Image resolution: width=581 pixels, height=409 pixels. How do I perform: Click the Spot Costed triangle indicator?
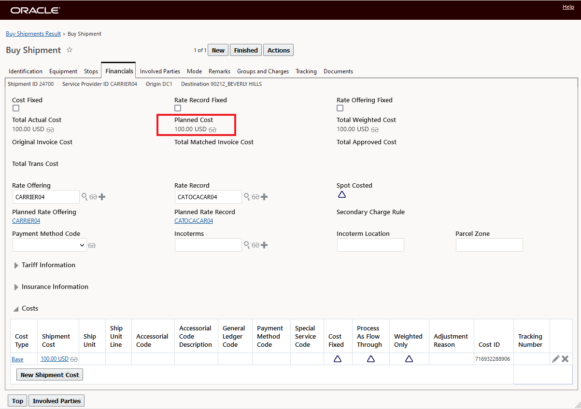tap(341, 195)
